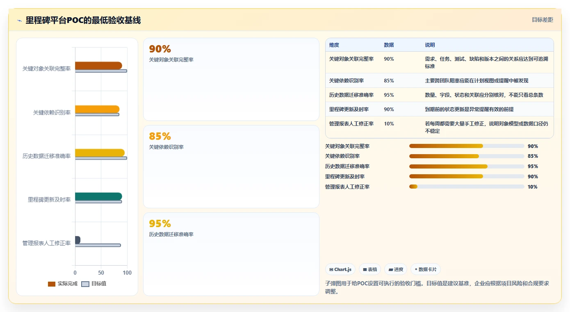Screen dimensions: 570x312
Task: Click the 数据 table column header
Action: click(x=389, y=45)
